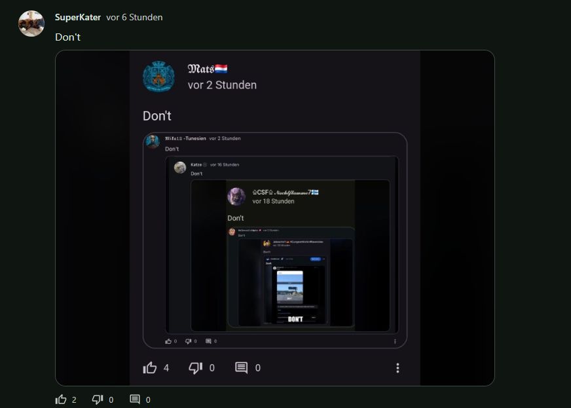This screenshot has width=571, height=408.
Task: Click the 'vor 6 Stunden' timestamp
Action: click(134, 17)
